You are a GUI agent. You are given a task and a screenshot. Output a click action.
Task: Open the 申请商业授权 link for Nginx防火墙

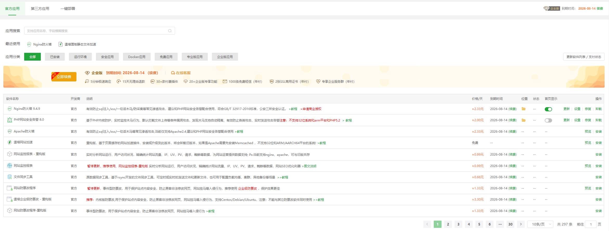[x=311, y=109]
